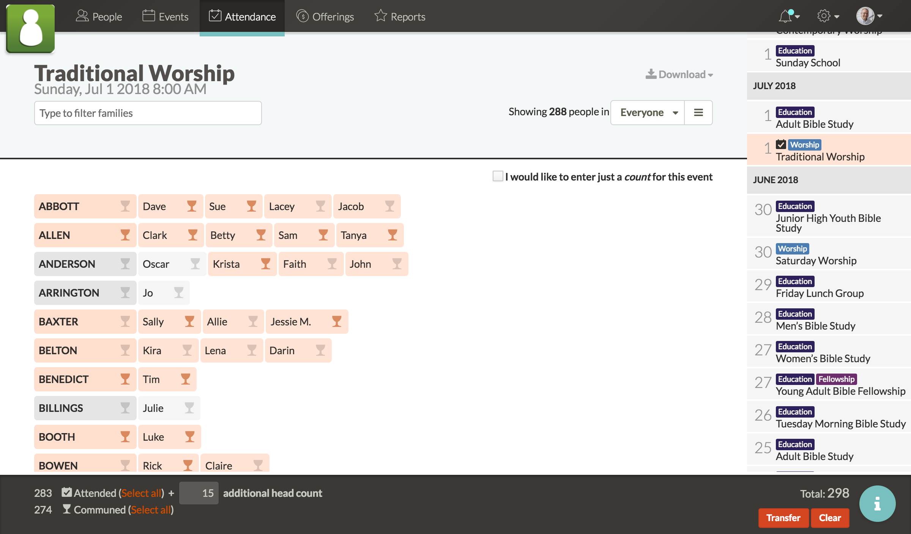Check the Traditional Worship attendance checkbox

click(780, 145)
